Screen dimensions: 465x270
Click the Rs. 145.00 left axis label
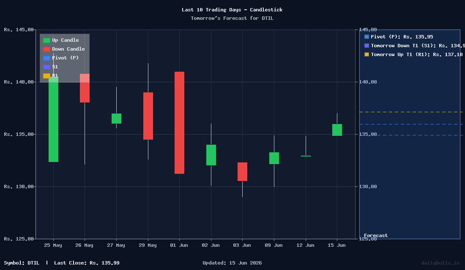tap(19, 30)
